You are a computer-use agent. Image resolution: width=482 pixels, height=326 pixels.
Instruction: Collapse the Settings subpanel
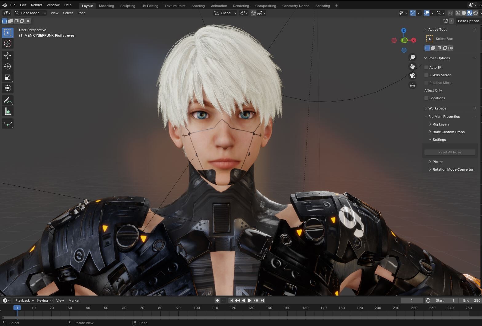click(x=439, y=140)
